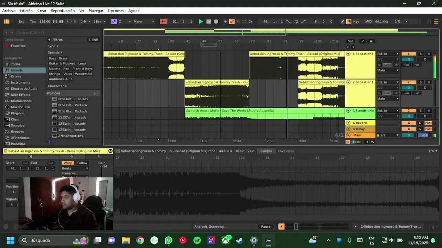Unfold track 1 Sebastian I arrow

[348, 54]
